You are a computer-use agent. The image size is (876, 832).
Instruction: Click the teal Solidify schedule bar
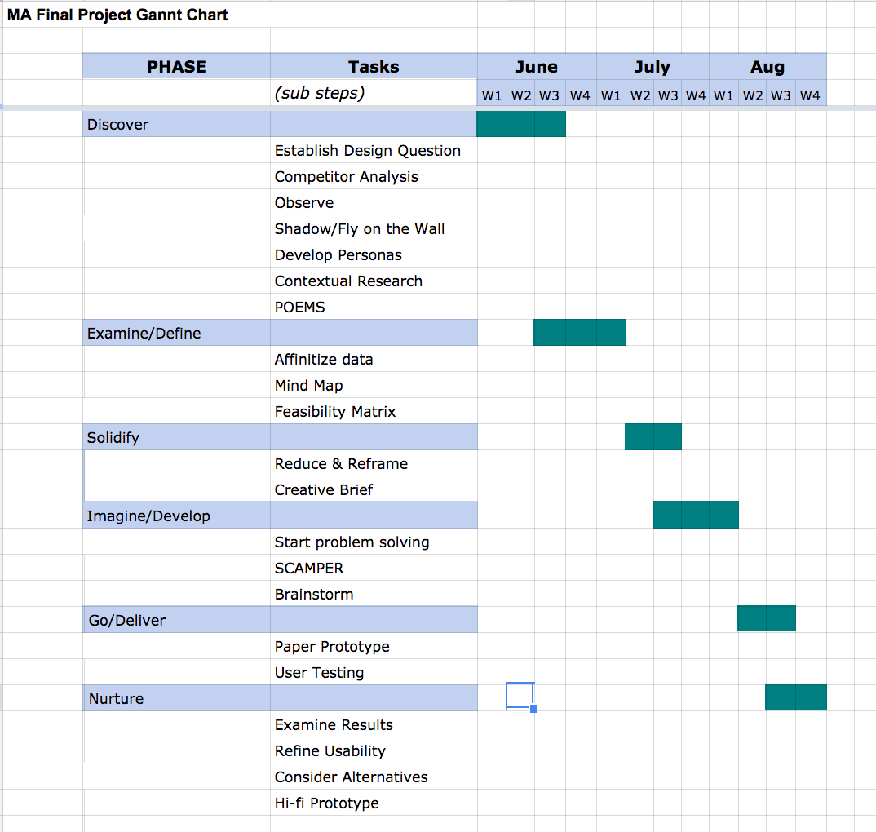pyautogui.click(x=653, y=436)
